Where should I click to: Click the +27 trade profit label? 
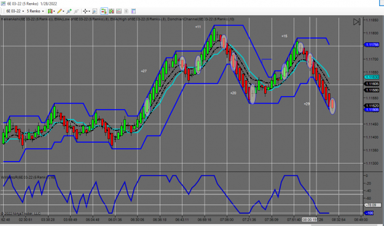144,71
